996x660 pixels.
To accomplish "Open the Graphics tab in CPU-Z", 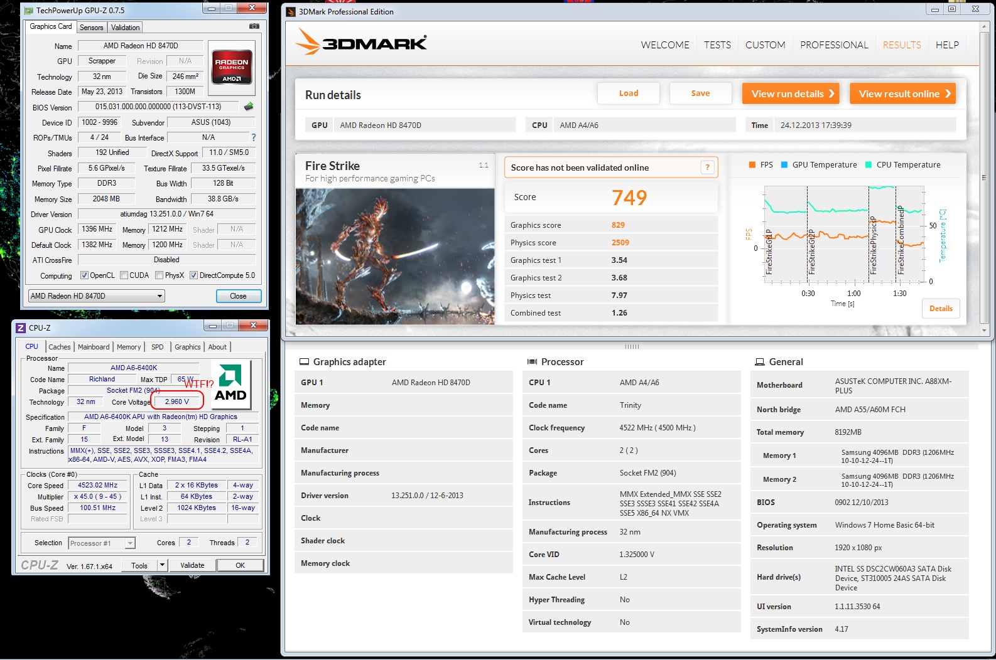I will [x=188, y=347].
